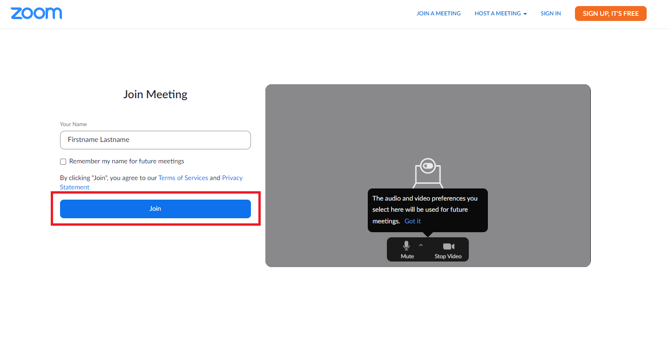Image resolution: width=669 pixels, height=349 pixels.
Task: Enable Remember my name checkbox
Action: click(63, 162)
